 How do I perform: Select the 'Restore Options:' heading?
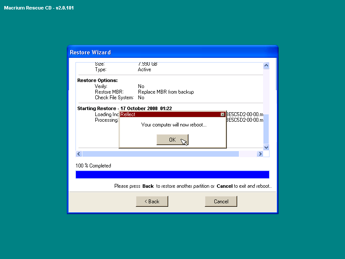click(x=97, y=80)
